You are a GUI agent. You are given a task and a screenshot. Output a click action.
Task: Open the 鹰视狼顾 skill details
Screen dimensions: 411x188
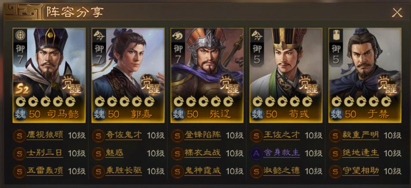click(x=45, y=135)
